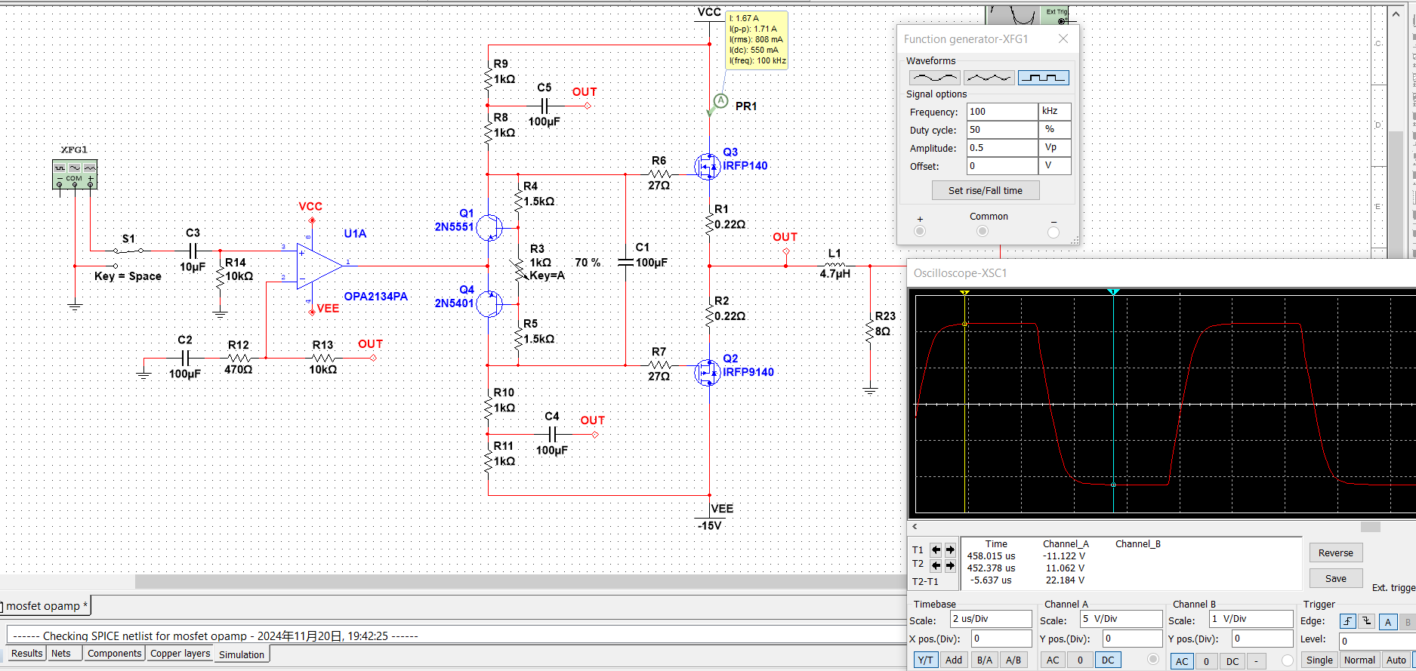Screen dimensions: 1416x671
Task: Click the trigger Level field
Action: point(1377,641)
